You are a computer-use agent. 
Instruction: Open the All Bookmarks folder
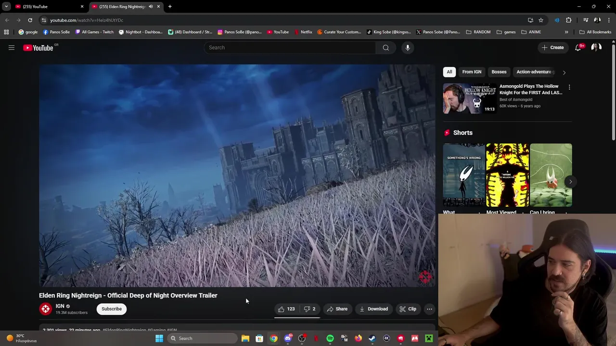point(595,32)
